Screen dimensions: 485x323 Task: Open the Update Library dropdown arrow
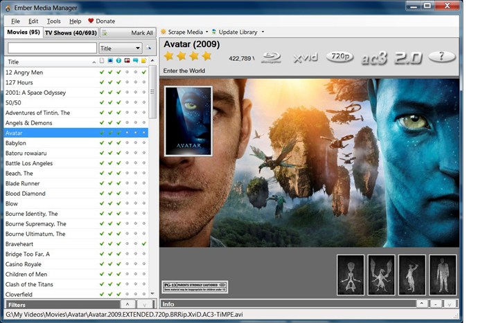(x=263, y=32)
